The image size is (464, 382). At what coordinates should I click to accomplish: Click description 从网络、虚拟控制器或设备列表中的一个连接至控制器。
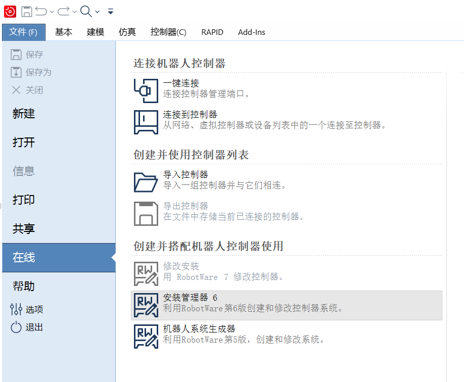[274, 125]
